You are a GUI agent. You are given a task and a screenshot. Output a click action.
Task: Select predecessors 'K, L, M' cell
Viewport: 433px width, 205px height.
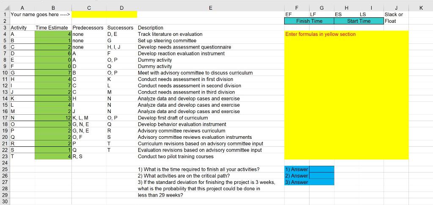pyautogui.click(x=89, y=118)
